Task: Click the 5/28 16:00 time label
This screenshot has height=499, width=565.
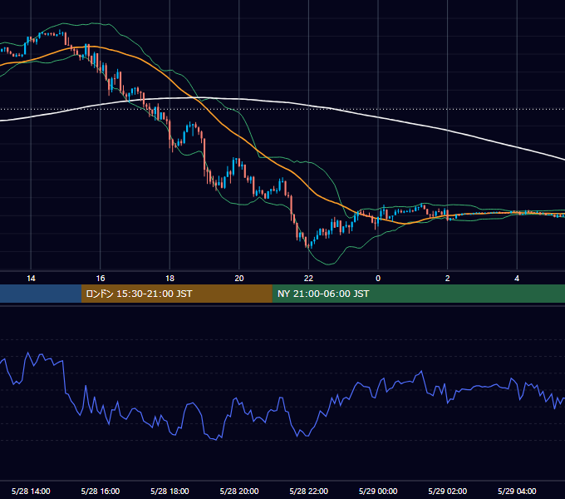Action: 101,491
